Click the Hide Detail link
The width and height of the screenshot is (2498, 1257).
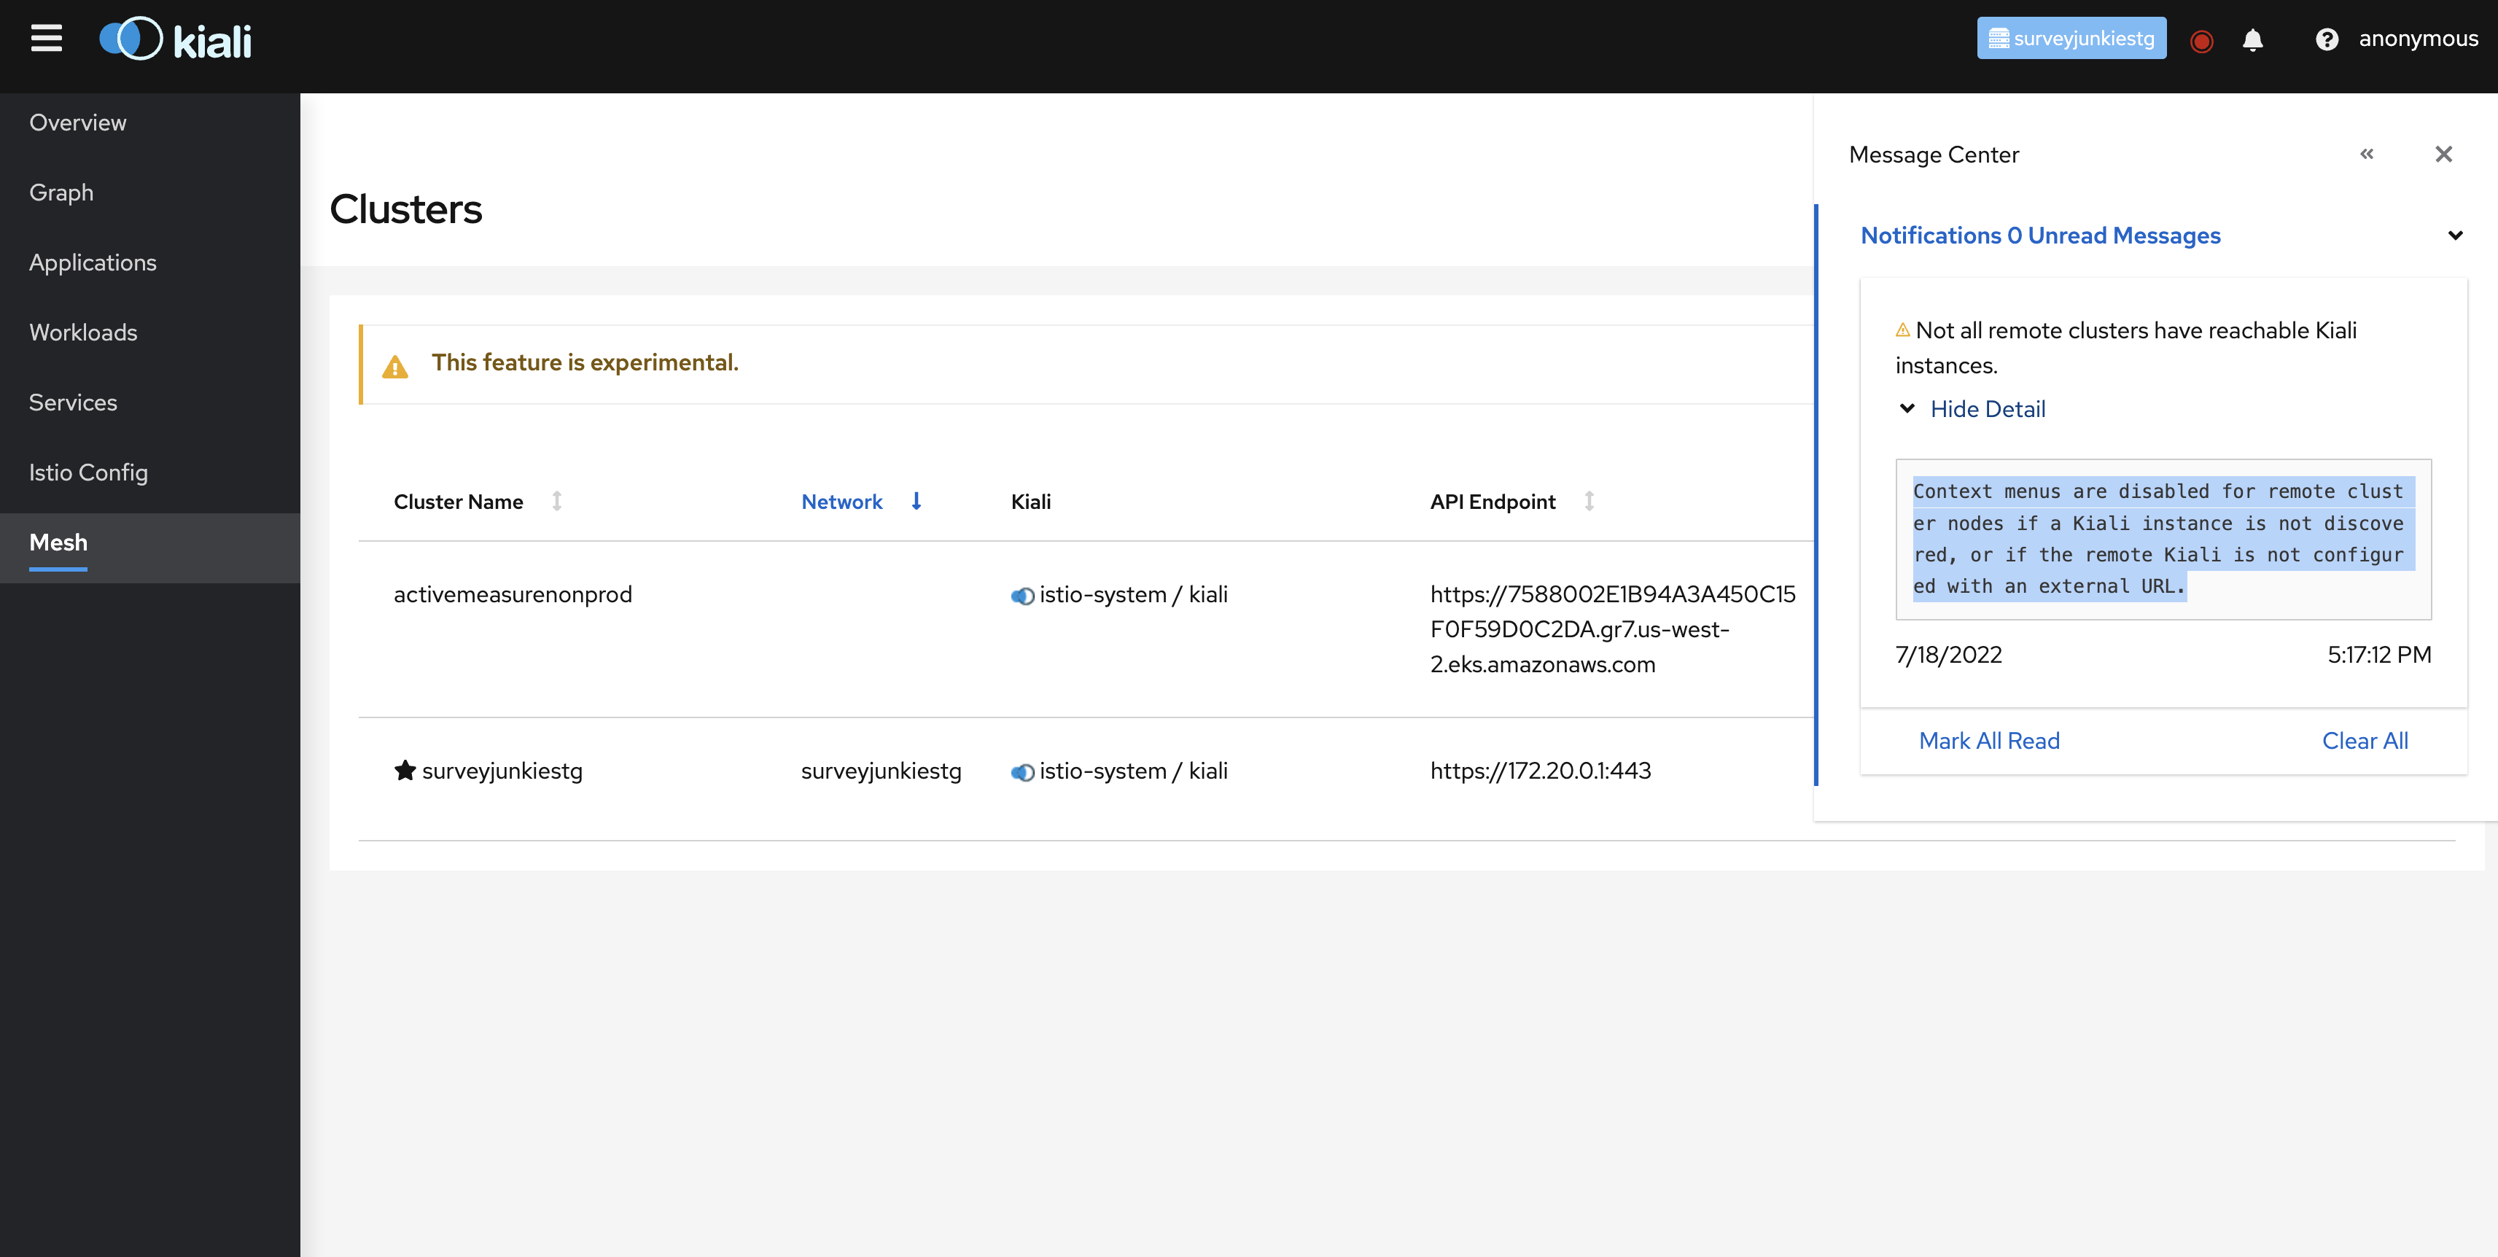pyautogui.click(x=1988, y=409)
